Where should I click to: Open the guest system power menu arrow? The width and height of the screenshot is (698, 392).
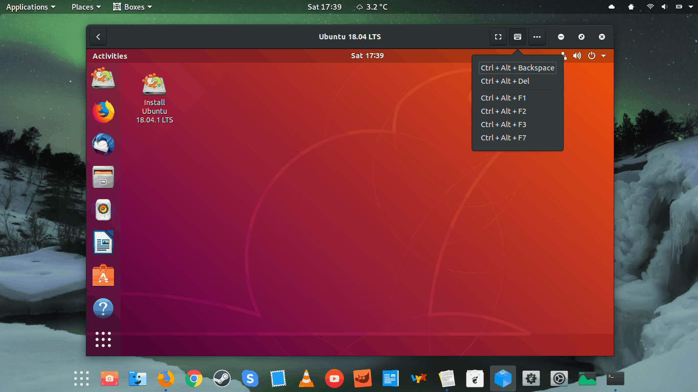pos(603,56)
